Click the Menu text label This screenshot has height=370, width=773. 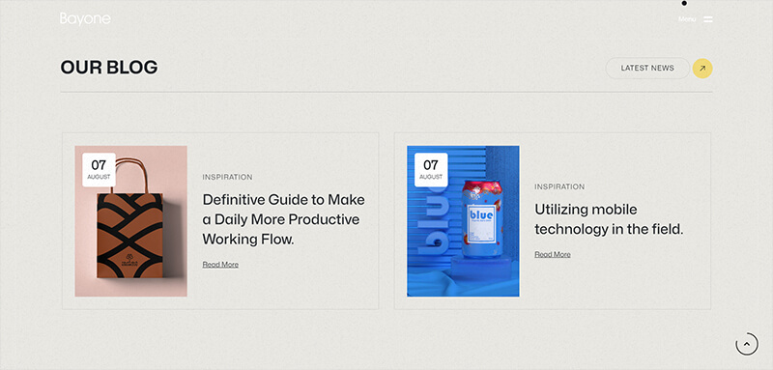687,19
